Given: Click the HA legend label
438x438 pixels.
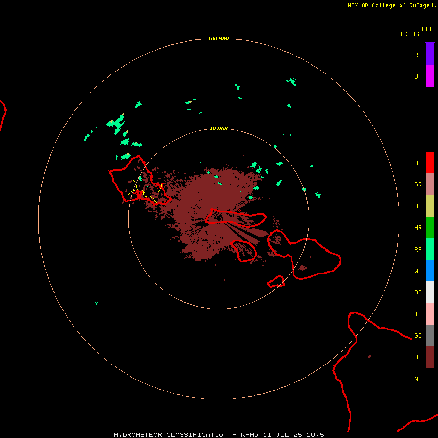Looking at the screenshot, I should tap(418, 163).
